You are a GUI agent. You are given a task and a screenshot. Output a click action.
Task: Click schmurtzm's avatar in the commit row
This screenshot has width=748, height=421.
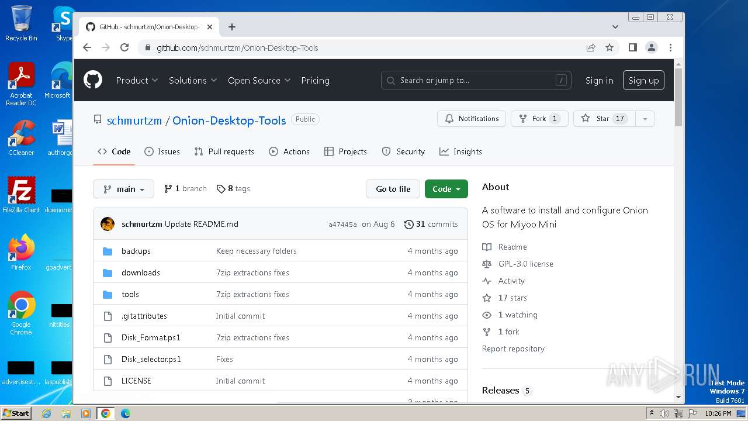click(108, 224)
